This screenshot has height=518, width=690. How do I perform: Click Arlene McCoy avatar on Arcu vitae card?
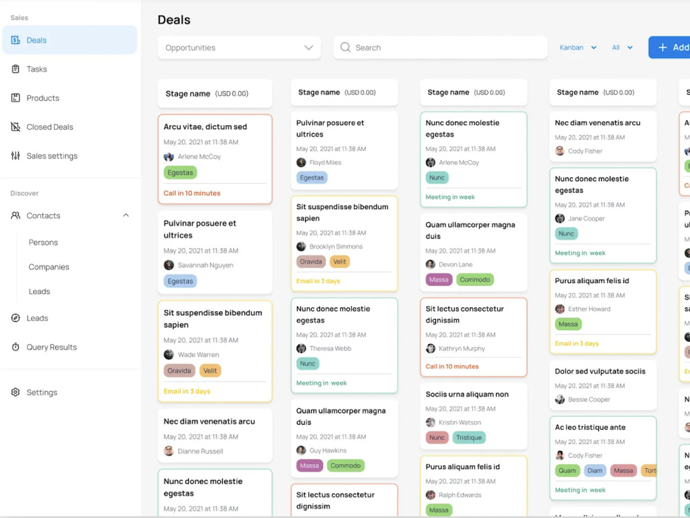[x=168, y=157]
